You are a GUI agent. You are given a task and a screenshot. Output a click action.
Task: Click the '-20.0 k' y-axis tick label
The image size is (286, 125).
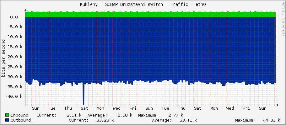14,57
